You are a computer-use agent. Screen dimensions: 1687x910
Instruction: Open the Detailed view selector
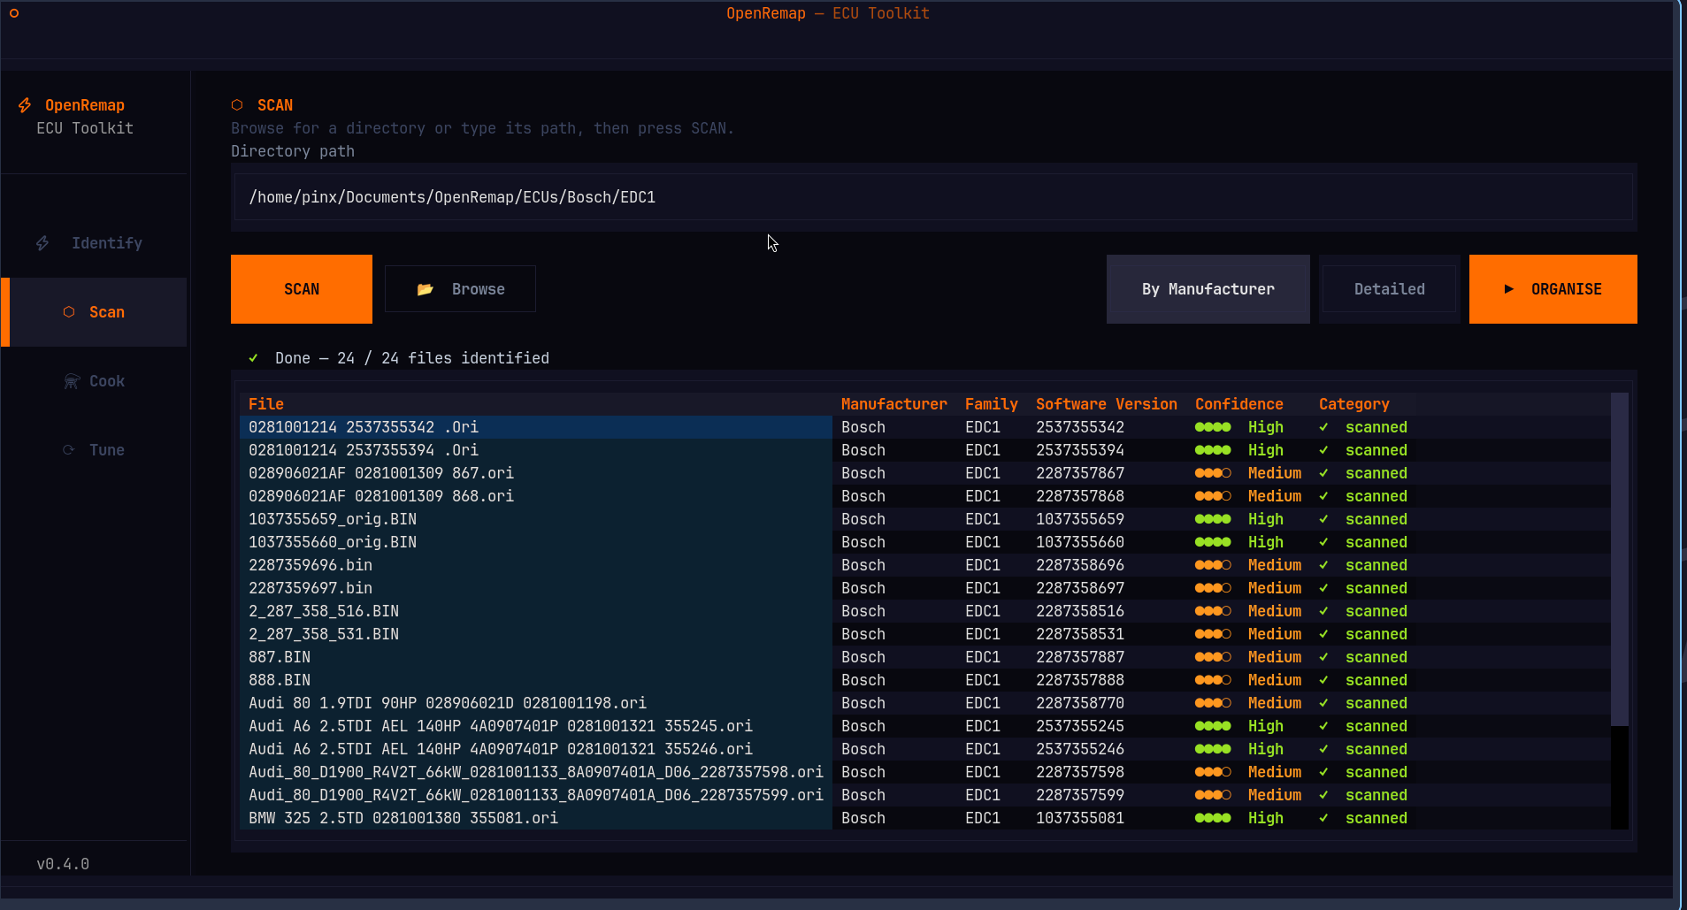[1387, 288]
